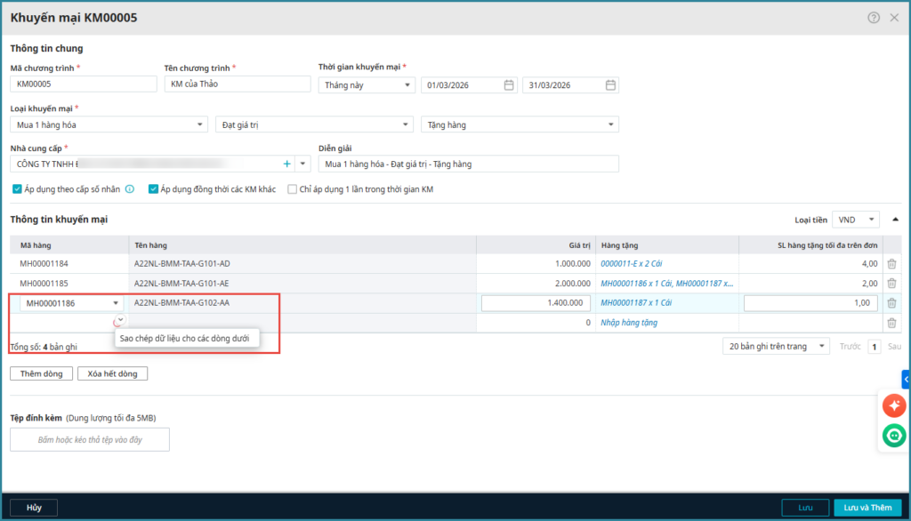
Task: Click the Thêm dòng button
Action: (x=41, y=373)
